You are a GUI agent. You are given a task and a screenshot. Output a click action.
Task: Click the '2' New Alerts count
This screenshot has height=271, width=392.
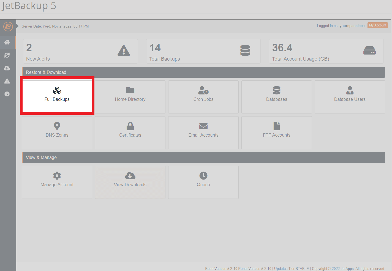click(x=29, y=48)
